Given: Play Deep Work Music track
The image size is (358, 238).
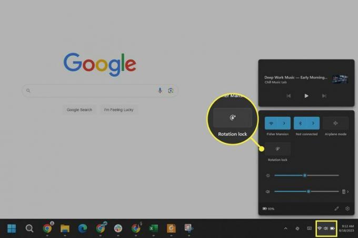Looking at the screenshot, I should tap(306, 96).
